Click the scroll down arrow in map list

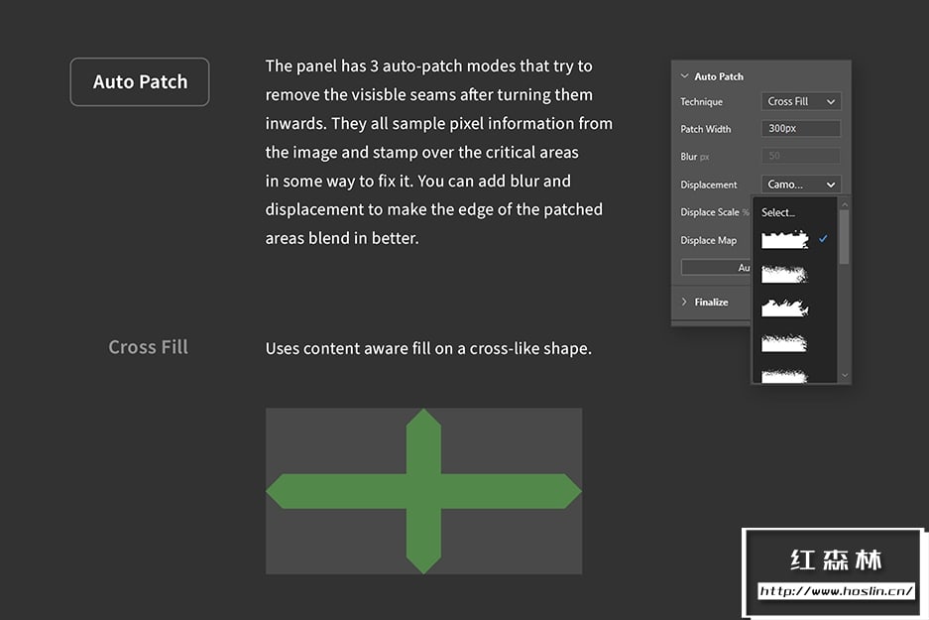(845, 375)
